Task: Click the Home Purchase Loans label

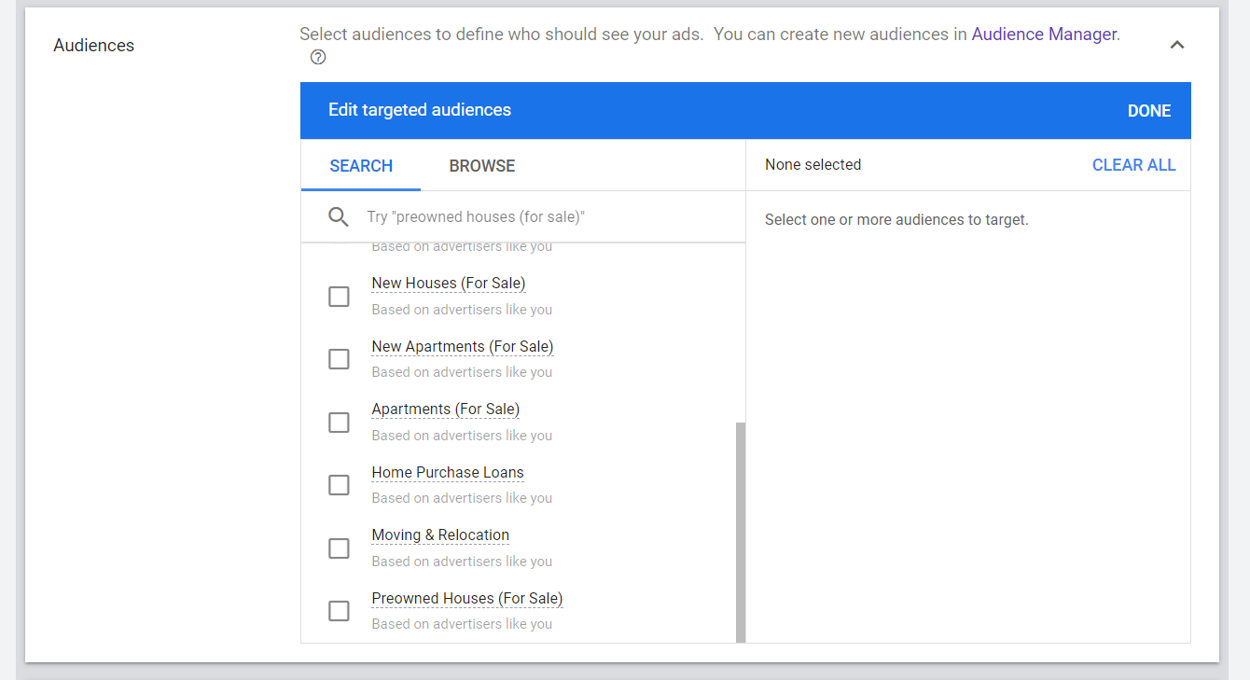Action: 448,473
